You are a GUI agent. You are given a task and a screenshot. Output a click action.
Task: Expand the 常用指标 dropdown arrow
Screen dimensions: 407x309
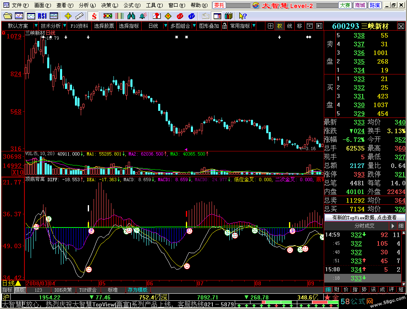(x=254, y=26)
